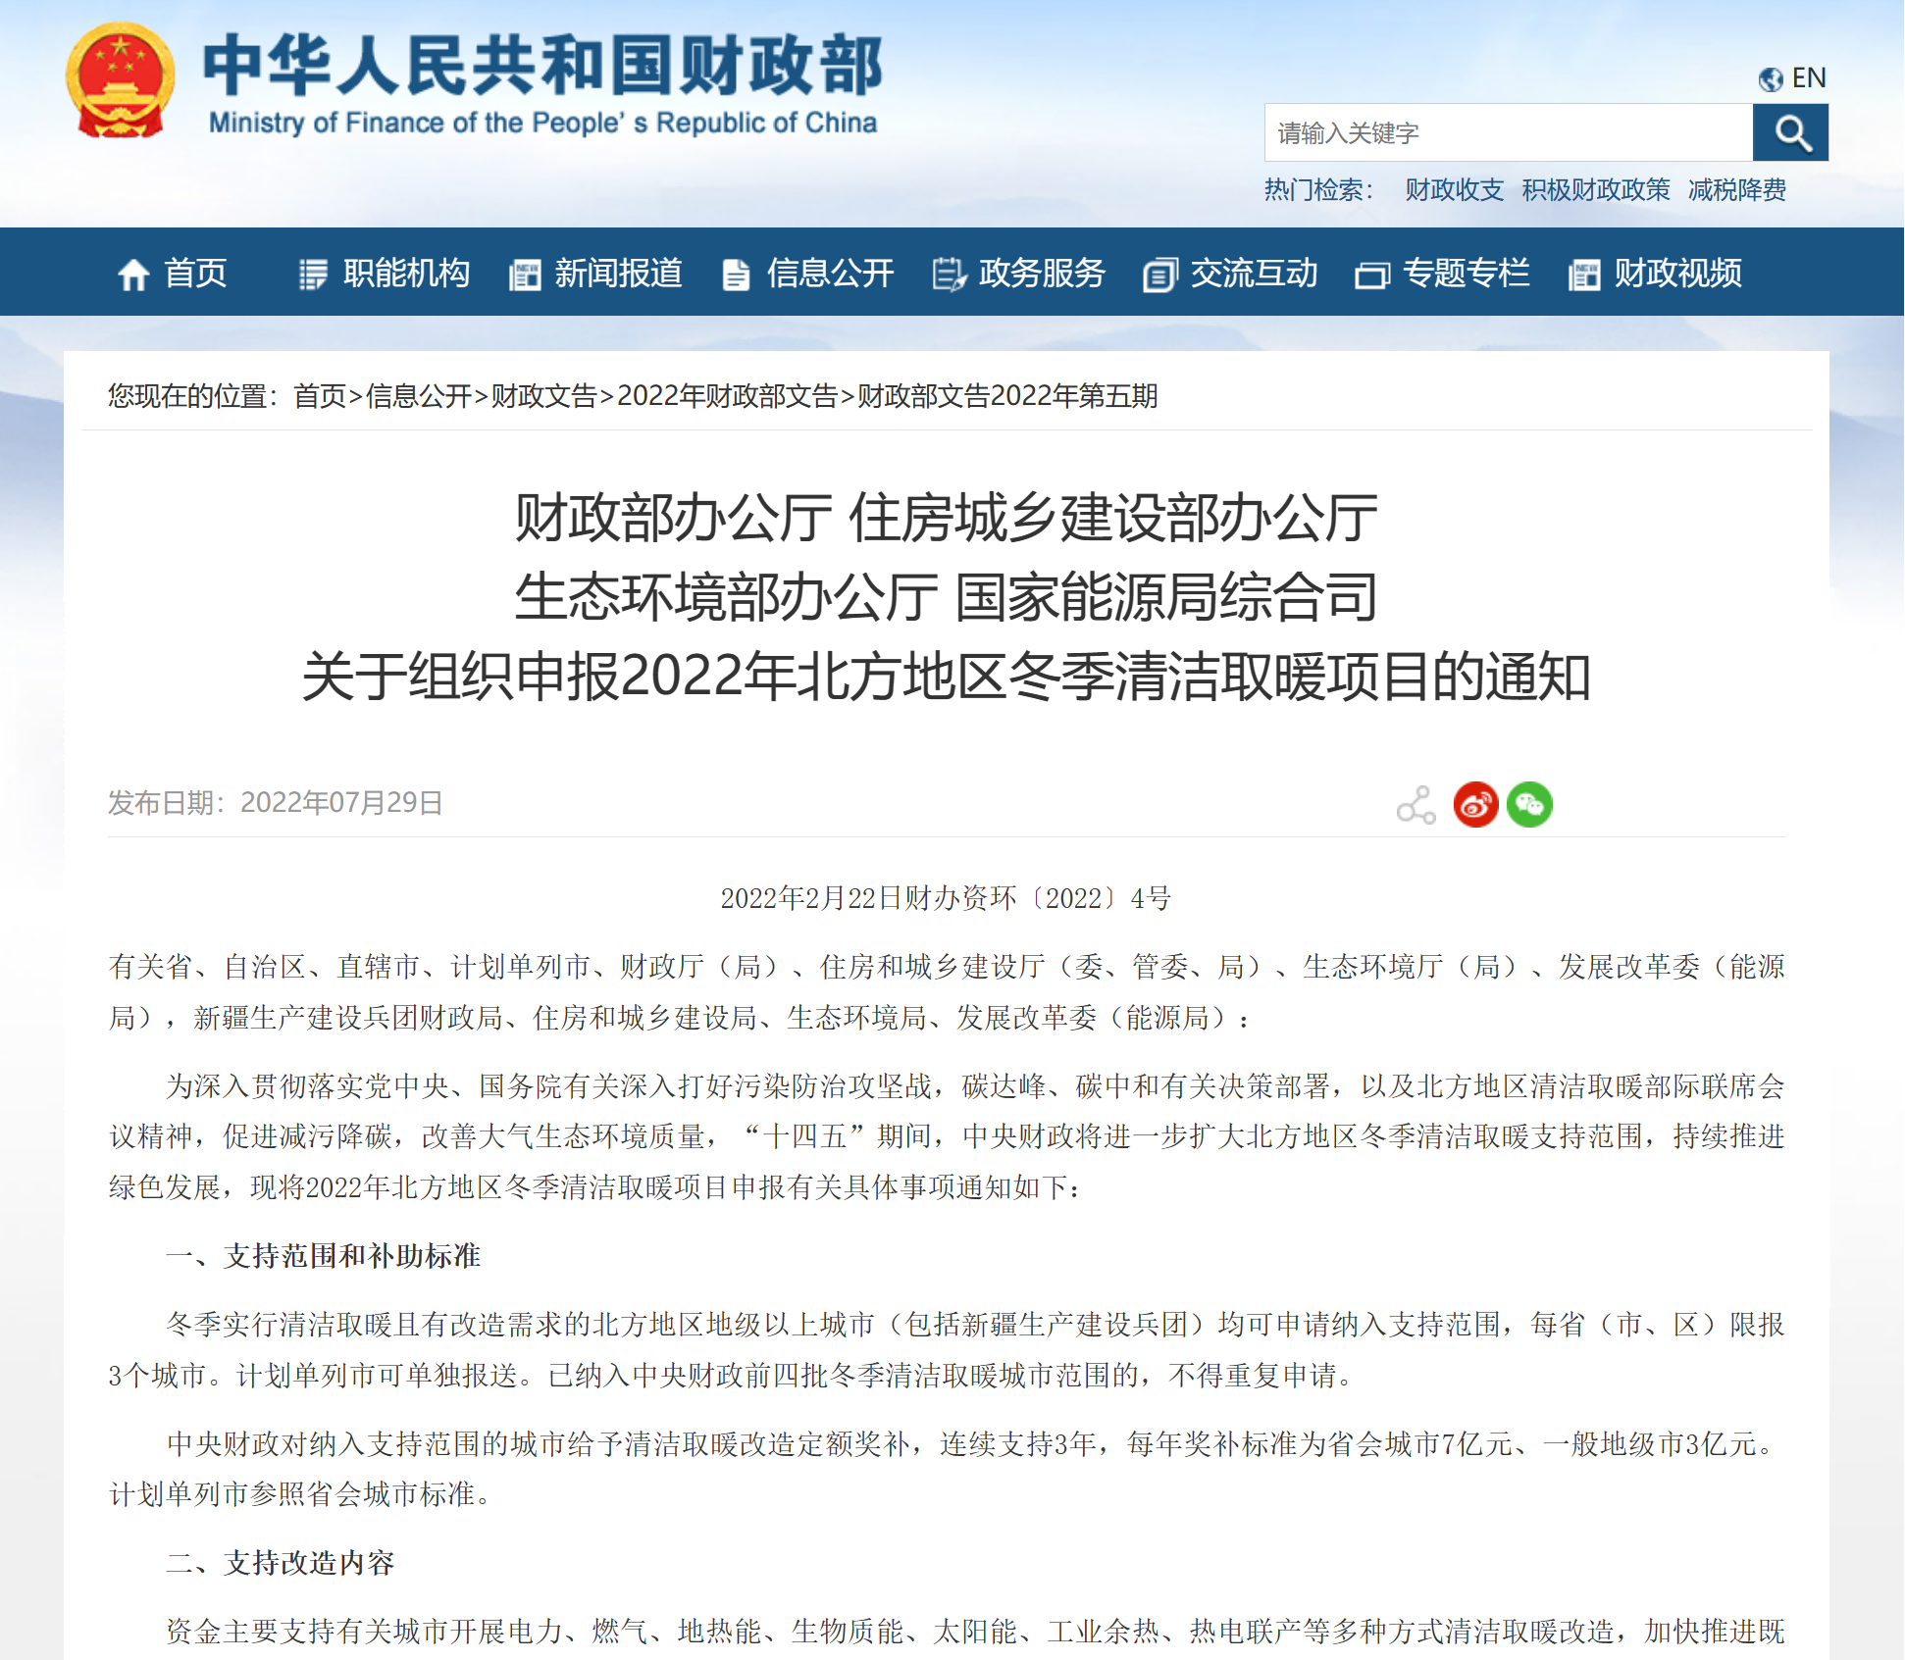Click the 您现在的位置 label
Viewport: 1905px width, 1660px height.
(x=193, y=396)
